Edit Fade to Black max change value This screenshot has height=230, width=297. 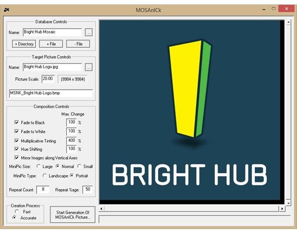(71, 122)
